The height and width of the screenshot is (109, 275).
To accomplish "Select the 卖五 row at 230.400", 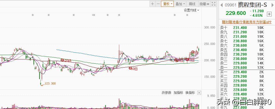I will tap(247, 50).
